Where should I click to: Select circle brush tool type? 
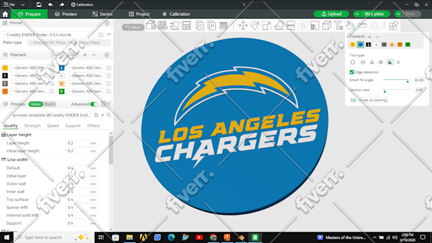click(x=353, y=62)
